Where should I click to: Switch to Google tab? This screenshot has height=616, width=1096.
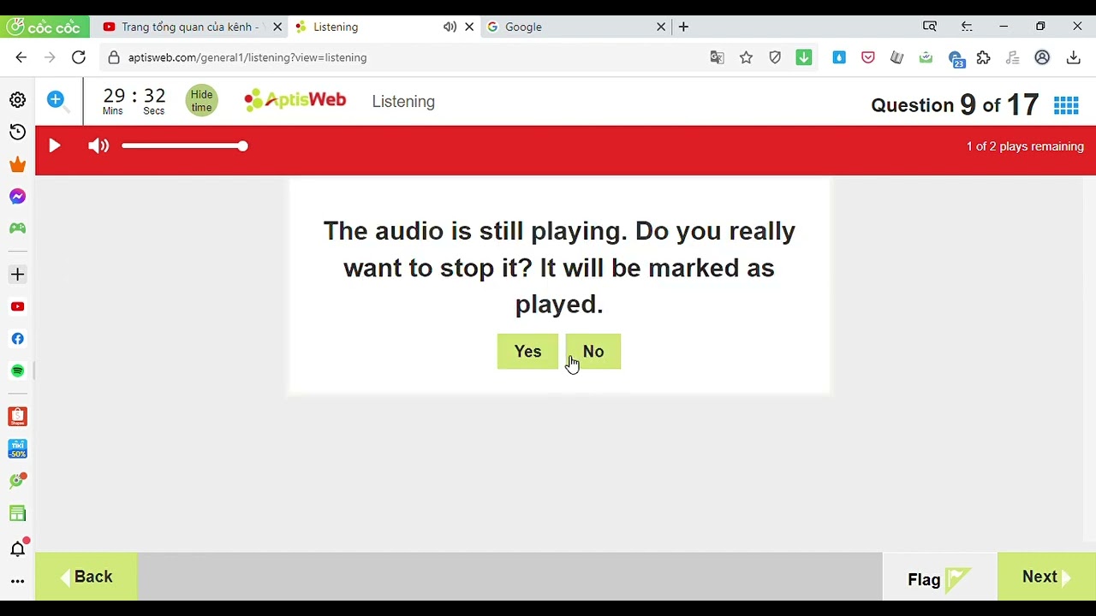[x=566, y=27]
